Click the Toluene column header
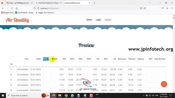 coord(132,59)
